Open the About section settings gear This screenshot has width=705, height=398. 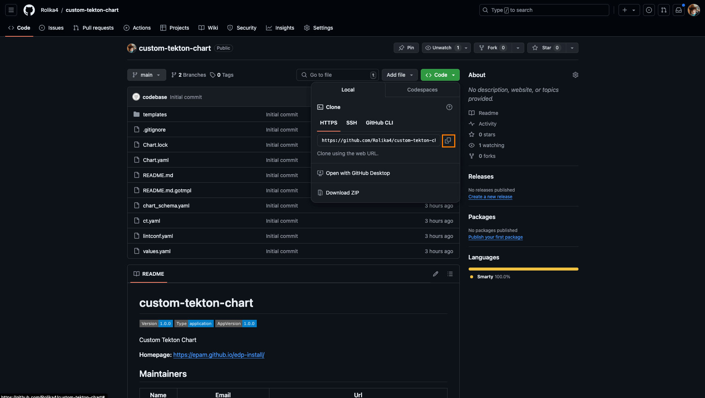point(575,75)
